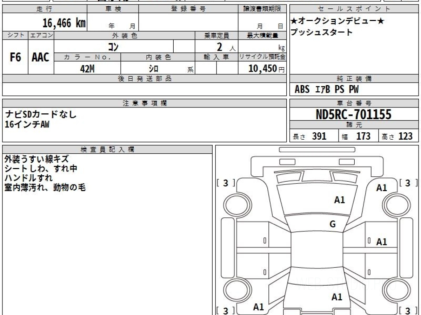Click the A1 mark on the trunk lid
The image size is (421, 315).
[x=337, y=297]
